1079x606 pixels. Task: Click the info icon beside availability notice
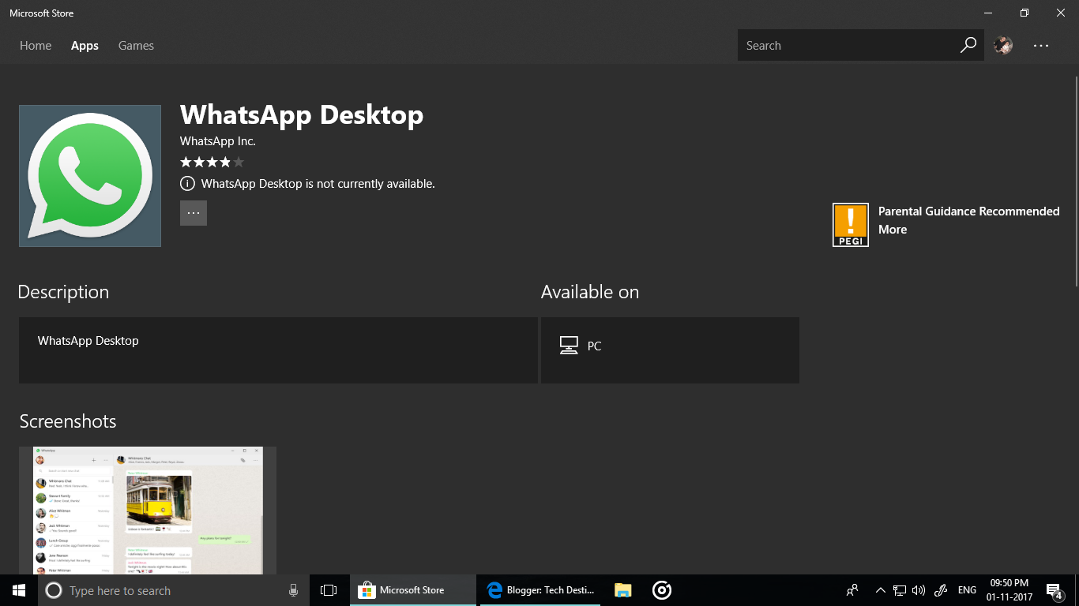click(187, 184)
